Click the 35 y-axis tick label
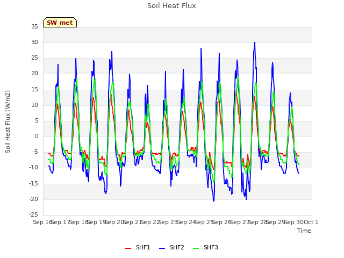This screenshot has height=258, width=344. click(34, 26)
